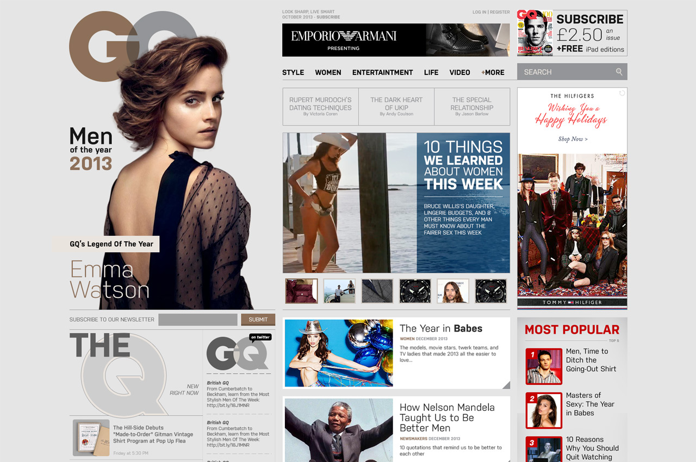Go to the ENTERTAINMENT section

click(382, 72)
